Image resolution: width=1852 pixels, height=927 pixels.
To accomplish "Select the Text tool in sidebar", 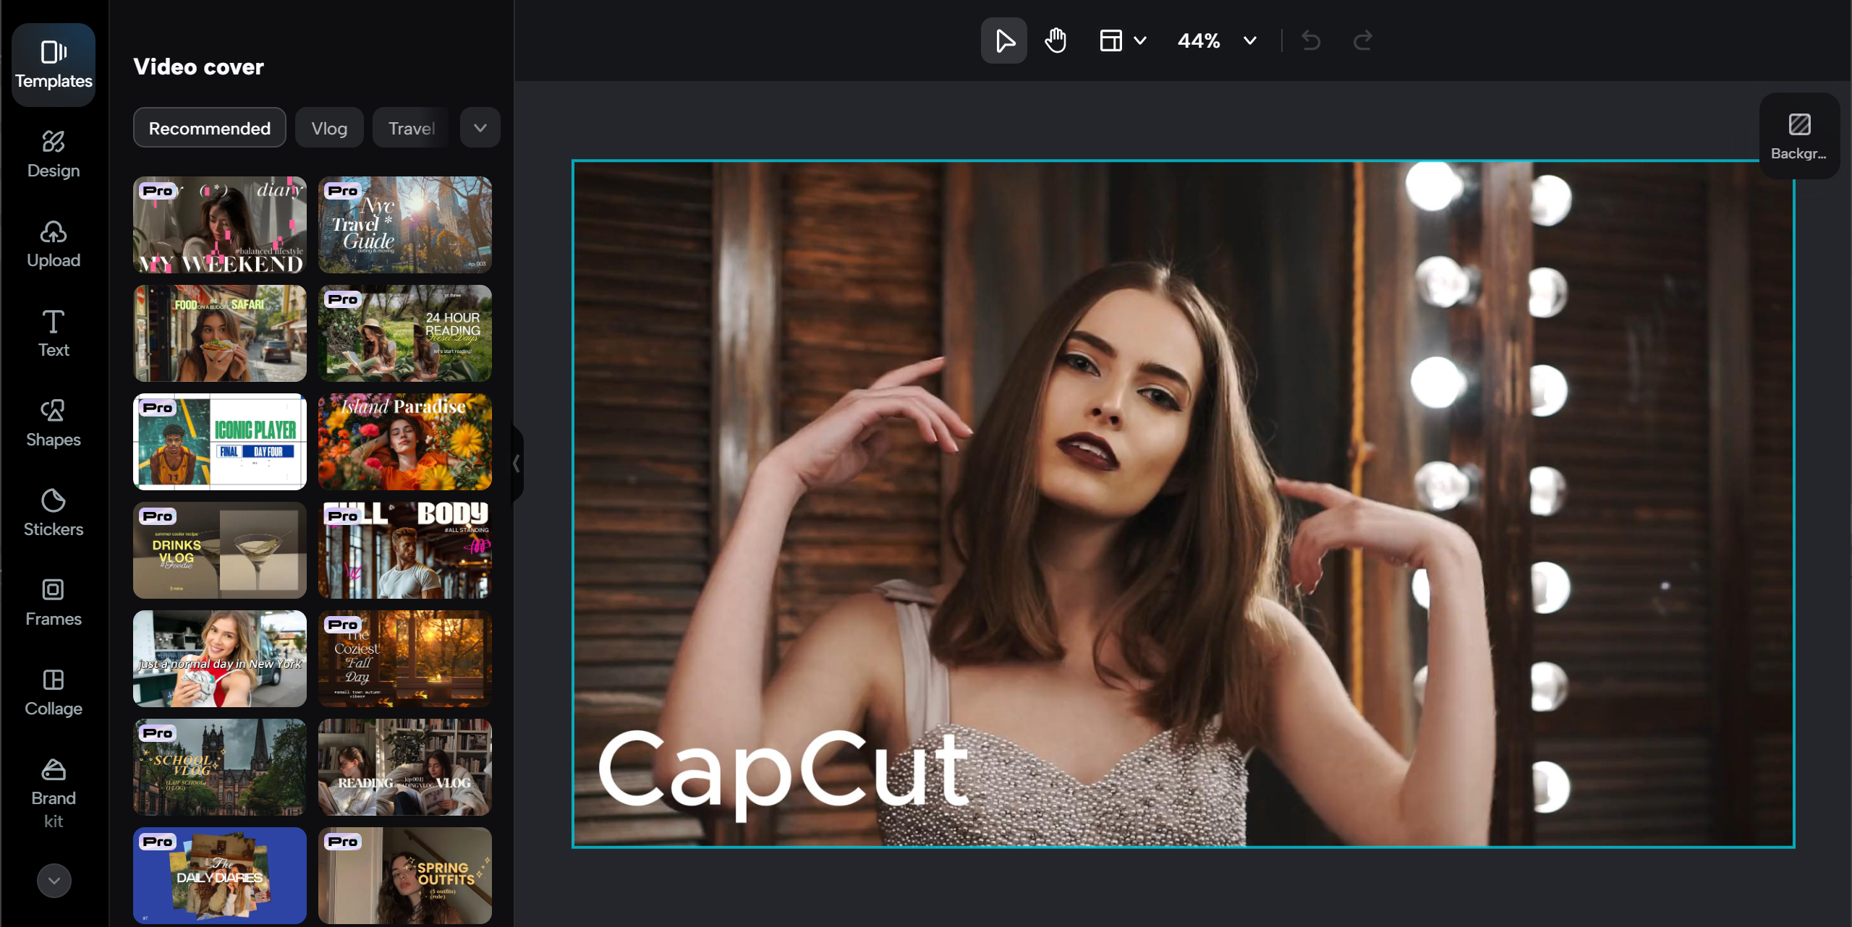I will click(54, 333).
